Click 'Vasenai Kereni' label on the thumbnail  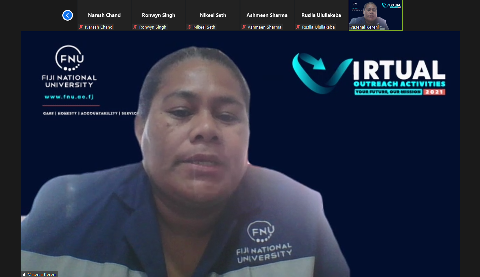tap(364, 27)
